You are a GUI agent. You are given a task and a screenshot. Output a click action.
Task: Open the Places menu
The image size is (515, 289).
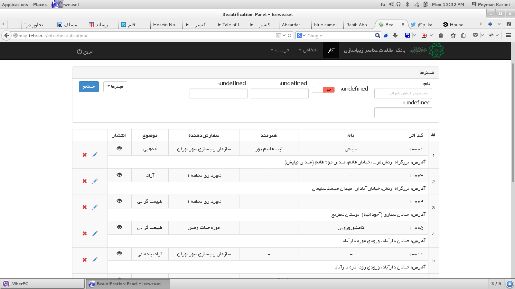tap(40, 4)
